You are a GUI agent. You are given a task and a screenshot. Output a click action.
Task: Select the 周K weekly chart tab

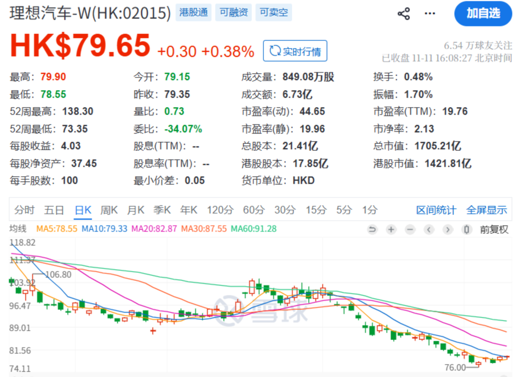pos(109,210)
